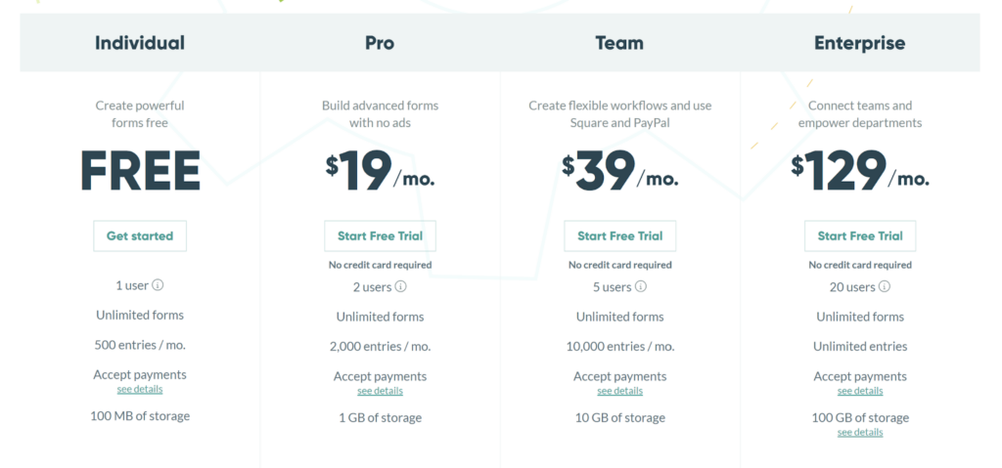Select the Team plan header
This screenshot has height=468, width=1002.
coord(619,43)
